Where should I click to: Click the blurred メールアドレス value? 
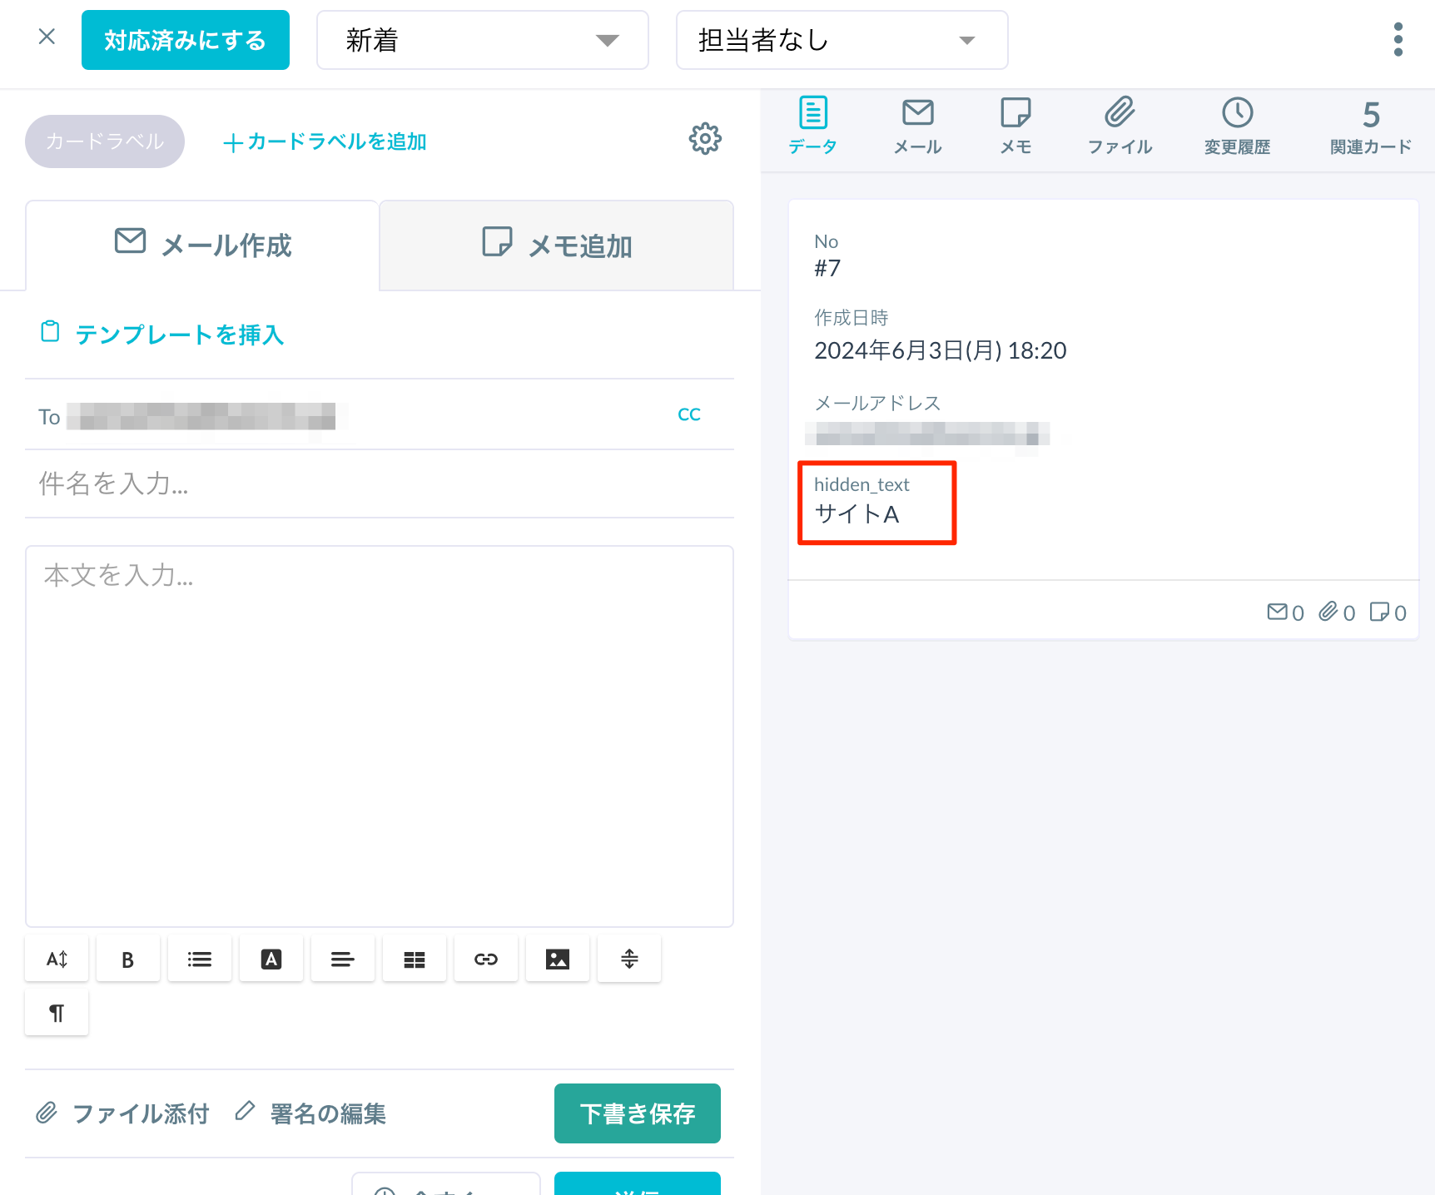tap(927, 434)
